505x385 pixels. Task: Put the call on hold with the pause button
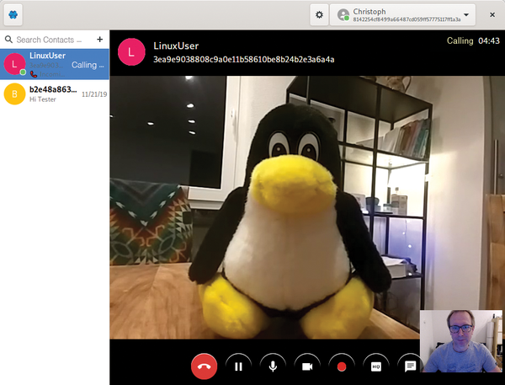239,366
